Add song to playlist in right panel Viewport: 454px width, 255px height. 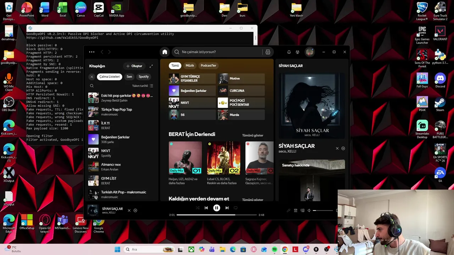click(x=343, y=148)
